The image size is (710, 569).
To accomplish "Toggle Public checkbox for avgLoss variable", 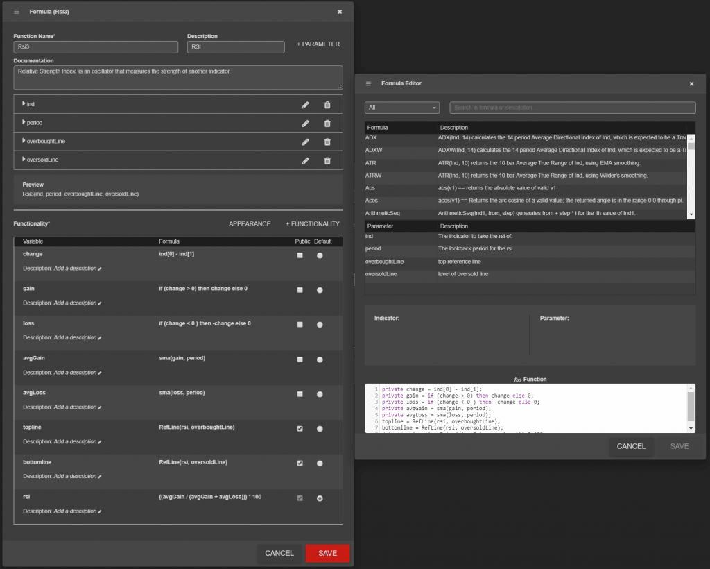I will click(300, 394).
